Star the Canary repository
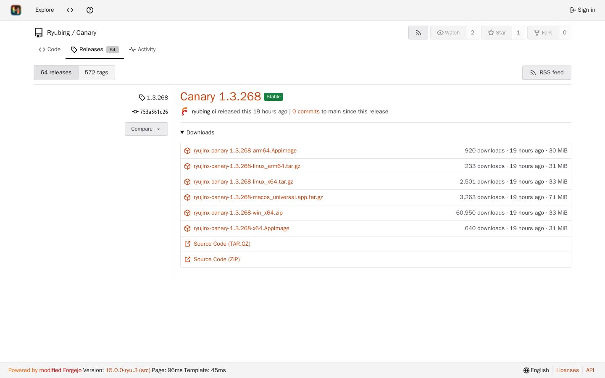This screenshot has height=378, width=605. coord(497,33)
